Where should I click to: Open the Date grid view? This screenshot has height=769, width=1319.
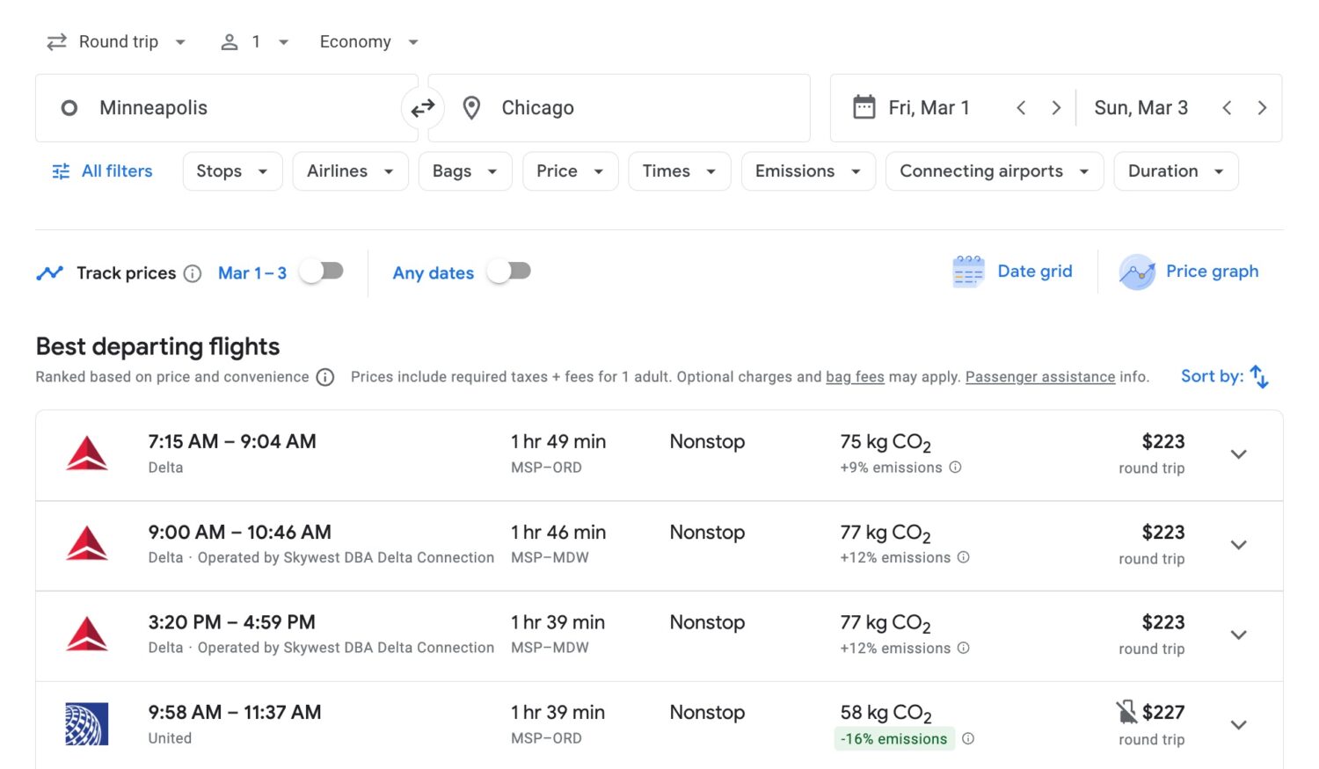point(1013,271)
